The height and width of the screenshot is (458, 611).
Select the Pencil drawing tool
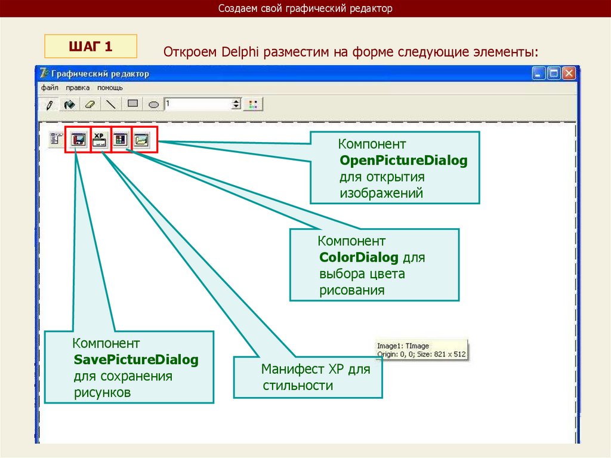pyautogui.click(x=50, y=104)
